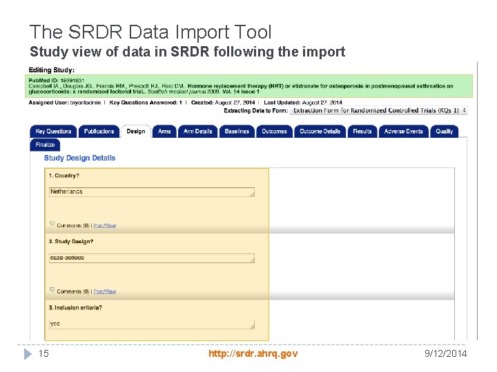Select the Results tab
This screenshot has height=372, width=497.
pyautogui.click(x=362, y=132)
